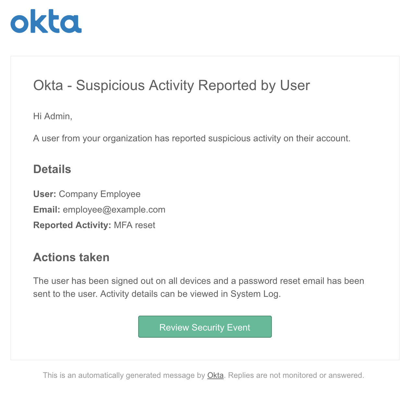Click the reported suspicious activity sentence
The image size is (412, 396).
pos(192,138)
